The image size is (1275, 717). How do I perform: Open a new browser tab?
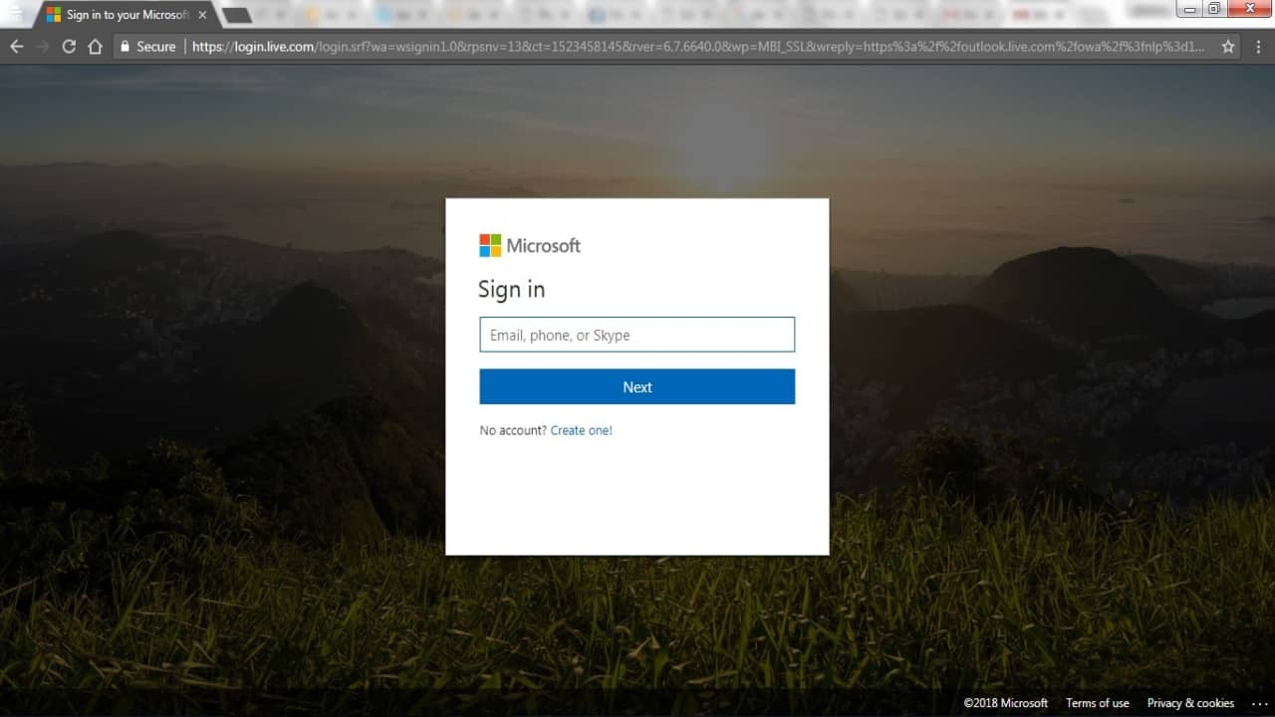(236, 15)
